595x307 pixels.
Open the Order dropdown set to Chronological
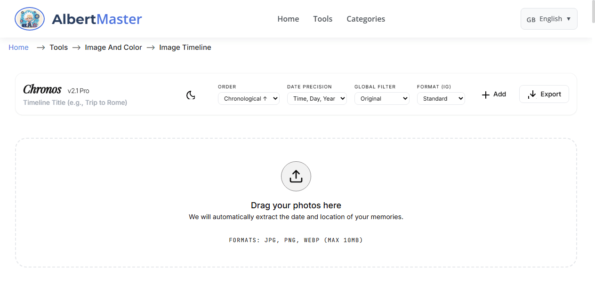[x=249, y=99]
